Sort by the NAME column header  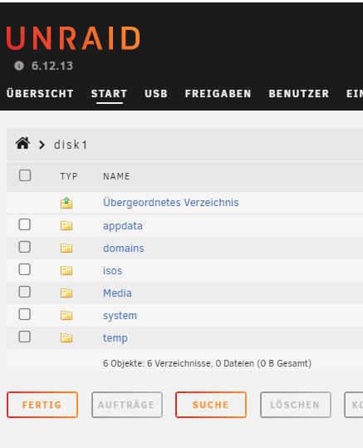coord(116,176)
